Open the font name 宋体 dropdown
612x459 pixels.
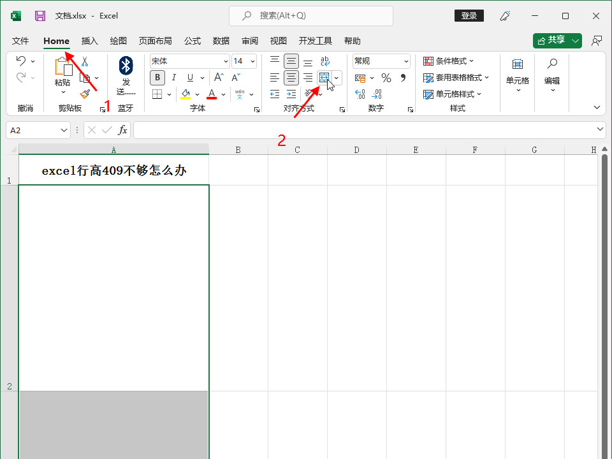coord(226,61)
